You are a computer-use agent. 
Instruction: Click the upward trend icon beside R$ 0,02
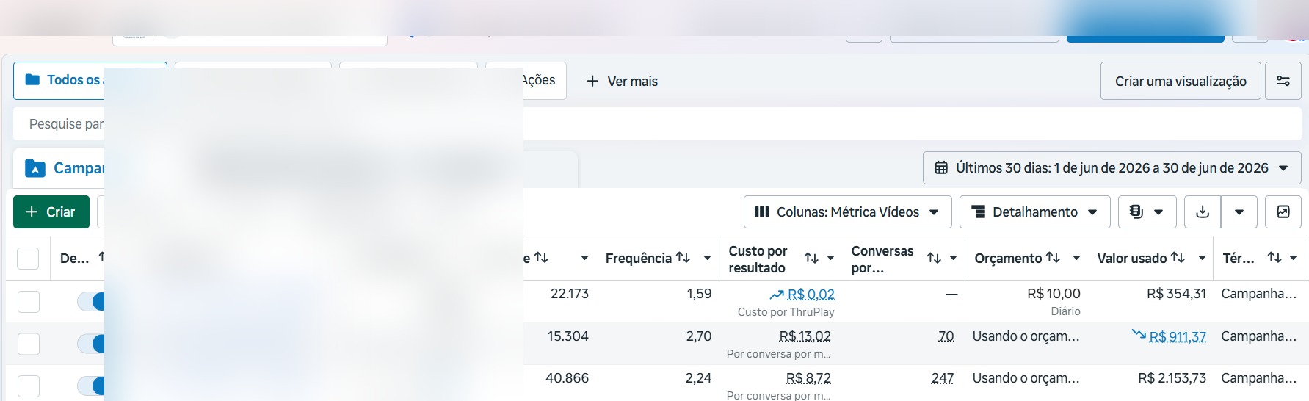pyautogui.click(x=777, y=295)
